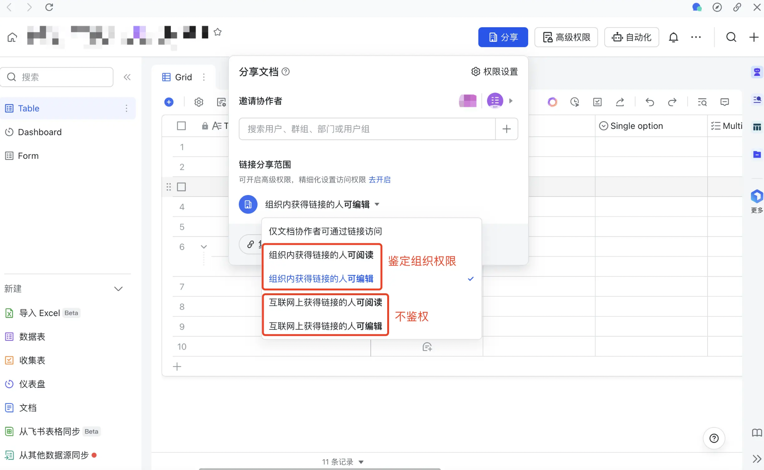Collapse the left sidebar

(127, 77)
